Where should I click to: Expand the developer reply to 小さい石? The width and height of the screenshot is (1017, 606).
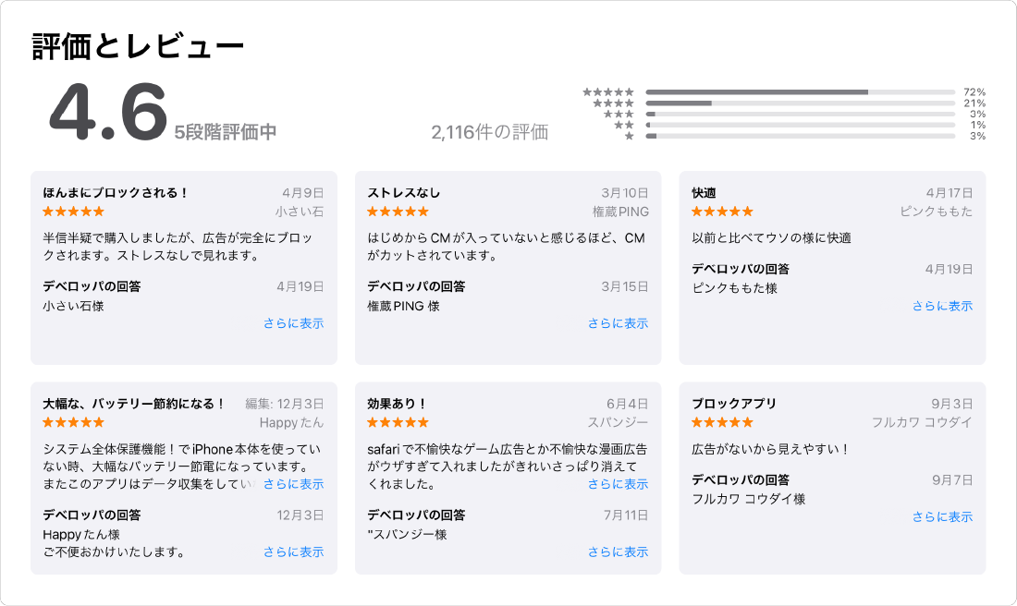click(293, 323)
